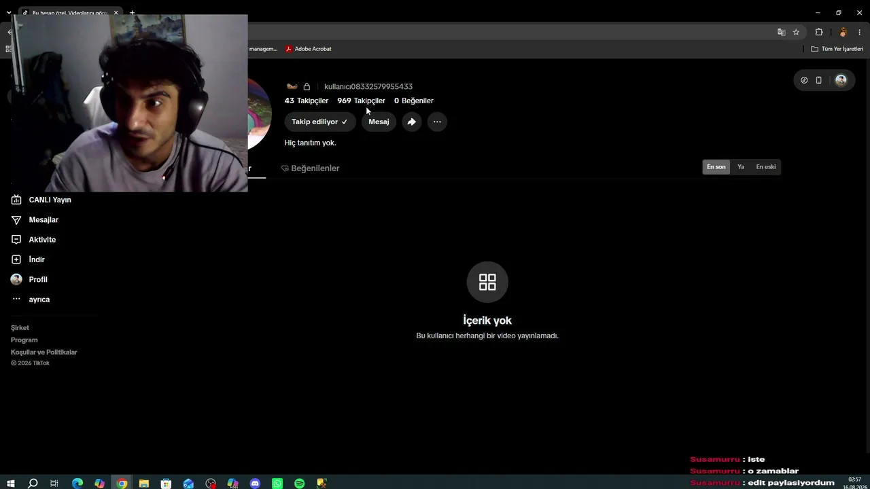Go to Profil in the sidebar
Screen dimensions: 870x489
[x=29, y=279]
